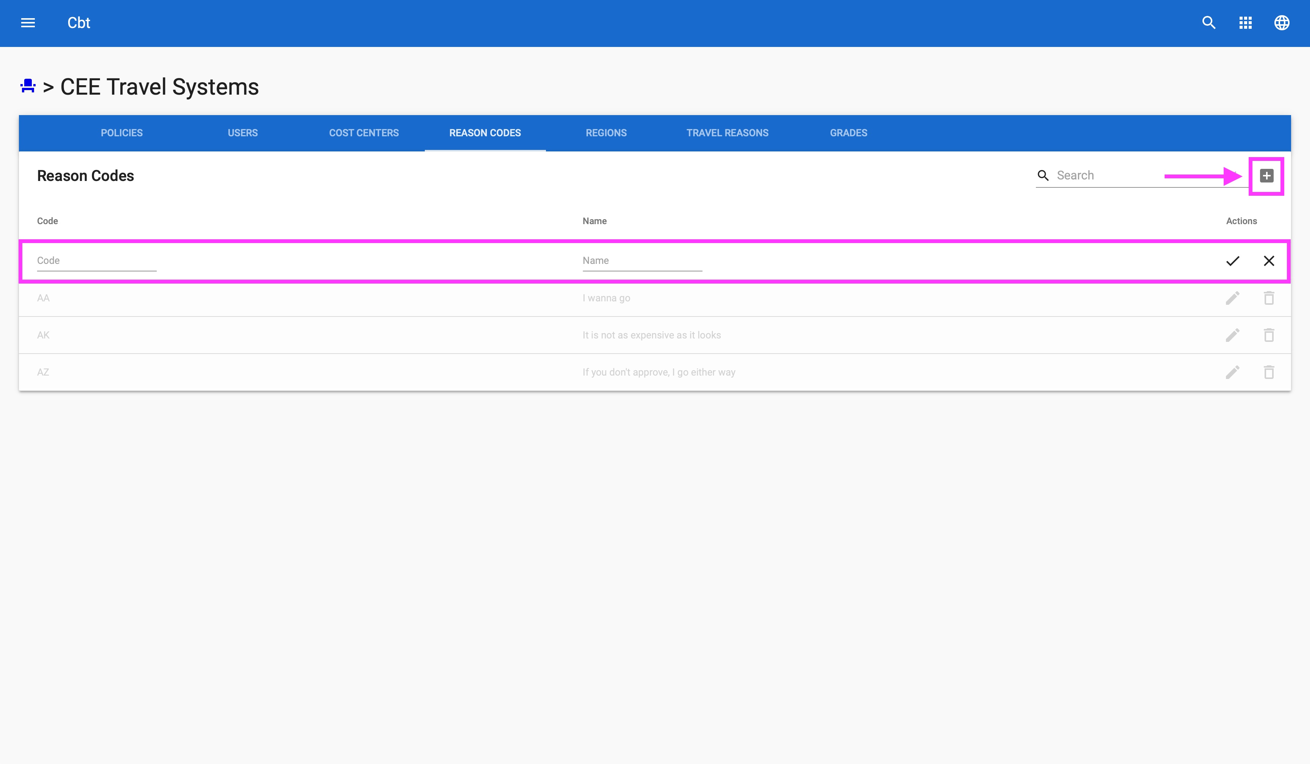
Task: Cancel new row with X icon
Action: pos(1269,261)
